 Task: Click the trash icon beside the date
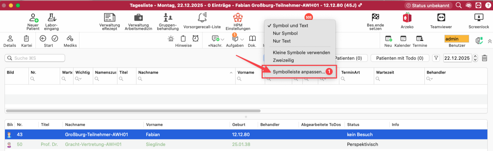point(484,58)
